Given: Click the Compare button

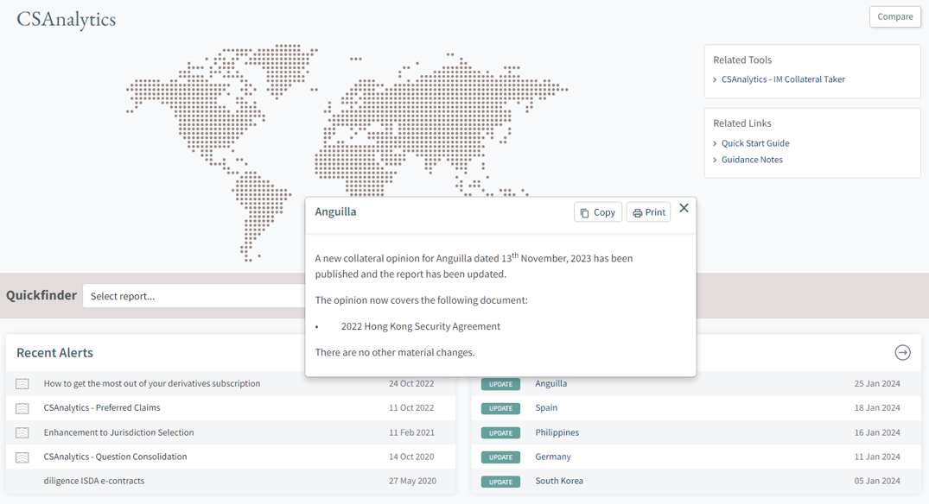Looking at the screenshot, I should (x=894, y=16).
